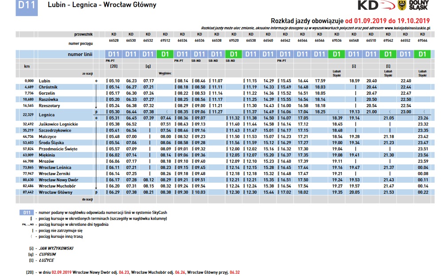The height and width of the screenshot is (276, 447).
Task: Click the 'numer linii' header cell
Action: tap(80, 54)
